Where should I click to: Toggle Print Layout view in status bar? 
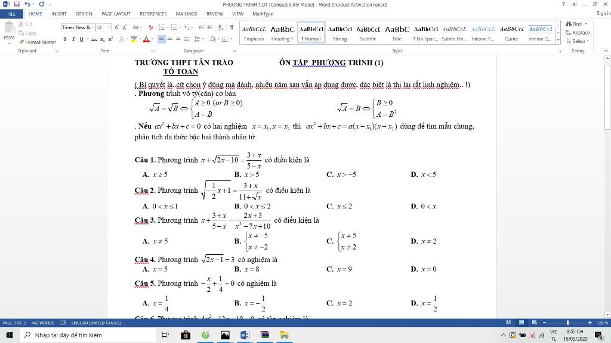pyautogui.click(x=521, y=322)
